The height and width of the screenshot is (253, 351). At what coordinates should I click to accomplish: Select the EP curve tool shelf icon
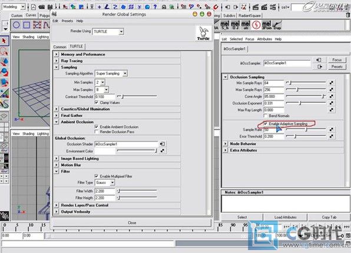pyautogui.click(x=37, y=25)
